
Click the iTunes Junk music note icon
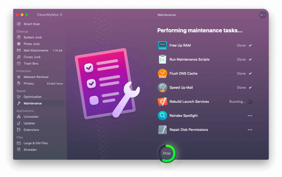point(19,57)
